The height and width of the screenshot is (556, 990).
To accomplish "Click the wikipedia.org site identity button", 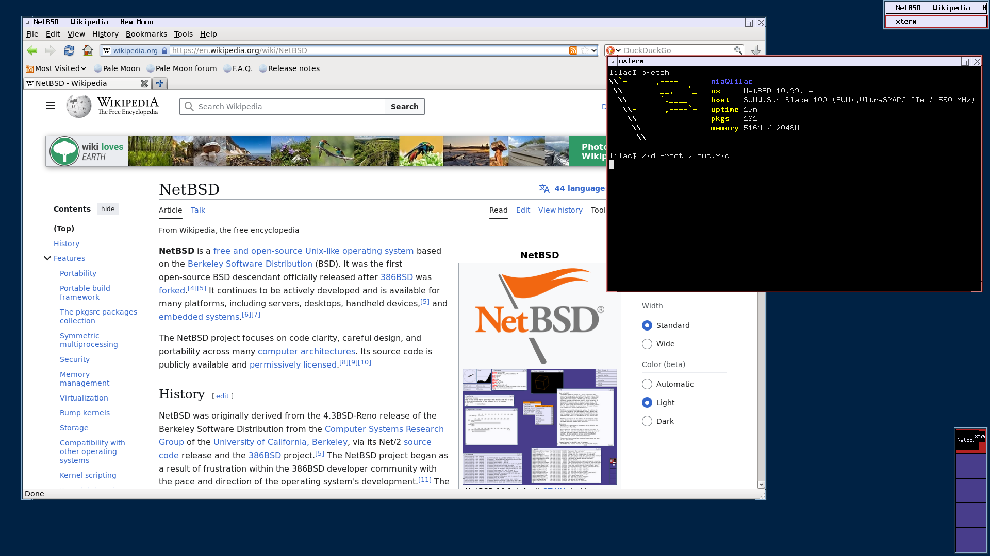I will (135, 50).
